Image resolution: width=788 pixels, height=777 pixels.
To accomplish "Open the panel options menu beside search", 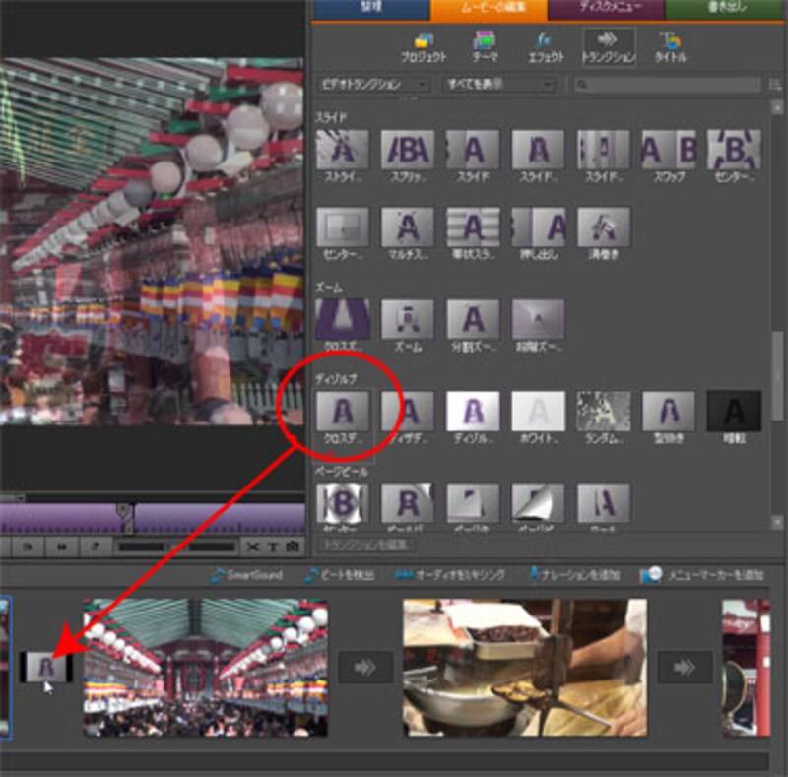I will coord(771,85).
